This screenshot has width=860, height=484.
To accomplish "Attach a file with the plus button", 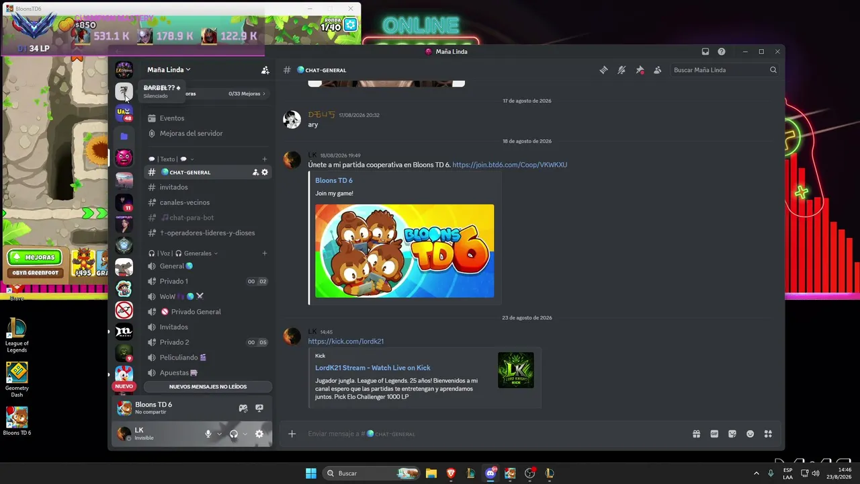I will point(292,434).
